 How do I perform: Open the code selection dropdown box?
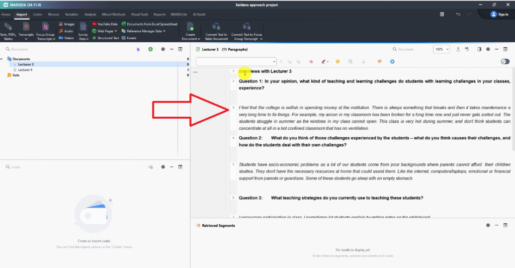point(236,61)
